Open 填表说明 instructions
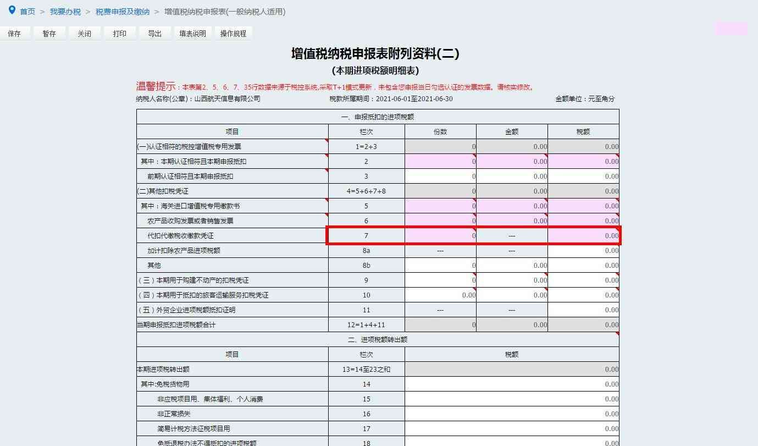Screen dimensions: 758x446 tap(192, 34)
